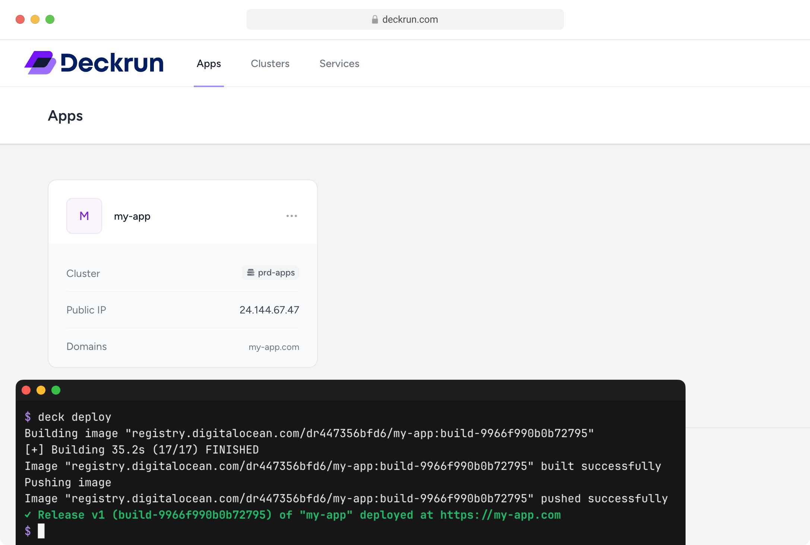This screenshot has height=545, width=810.
Task: Select the Public IP value 24.144.67.47
Action: coord(269,309)
